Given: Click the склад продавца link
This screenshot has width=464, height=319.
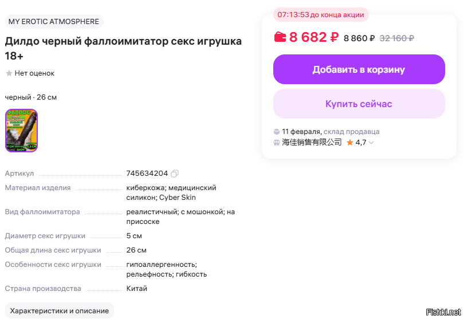Looking at the screenshot, I should (351, 132).
